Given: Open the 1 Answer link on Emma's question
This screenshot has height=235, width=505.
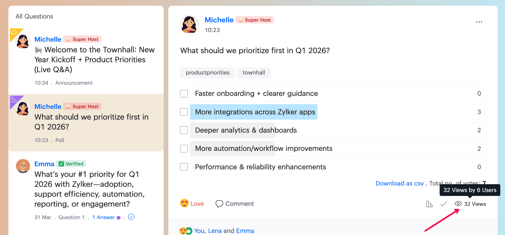Looking at the screenshot, I should [x=104, y=217].
